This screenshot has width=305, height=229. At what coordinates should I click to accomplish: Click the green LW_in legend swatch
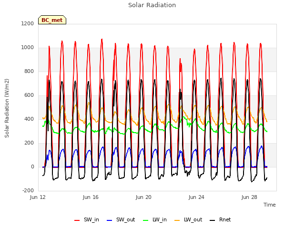[x=146, y=220]
